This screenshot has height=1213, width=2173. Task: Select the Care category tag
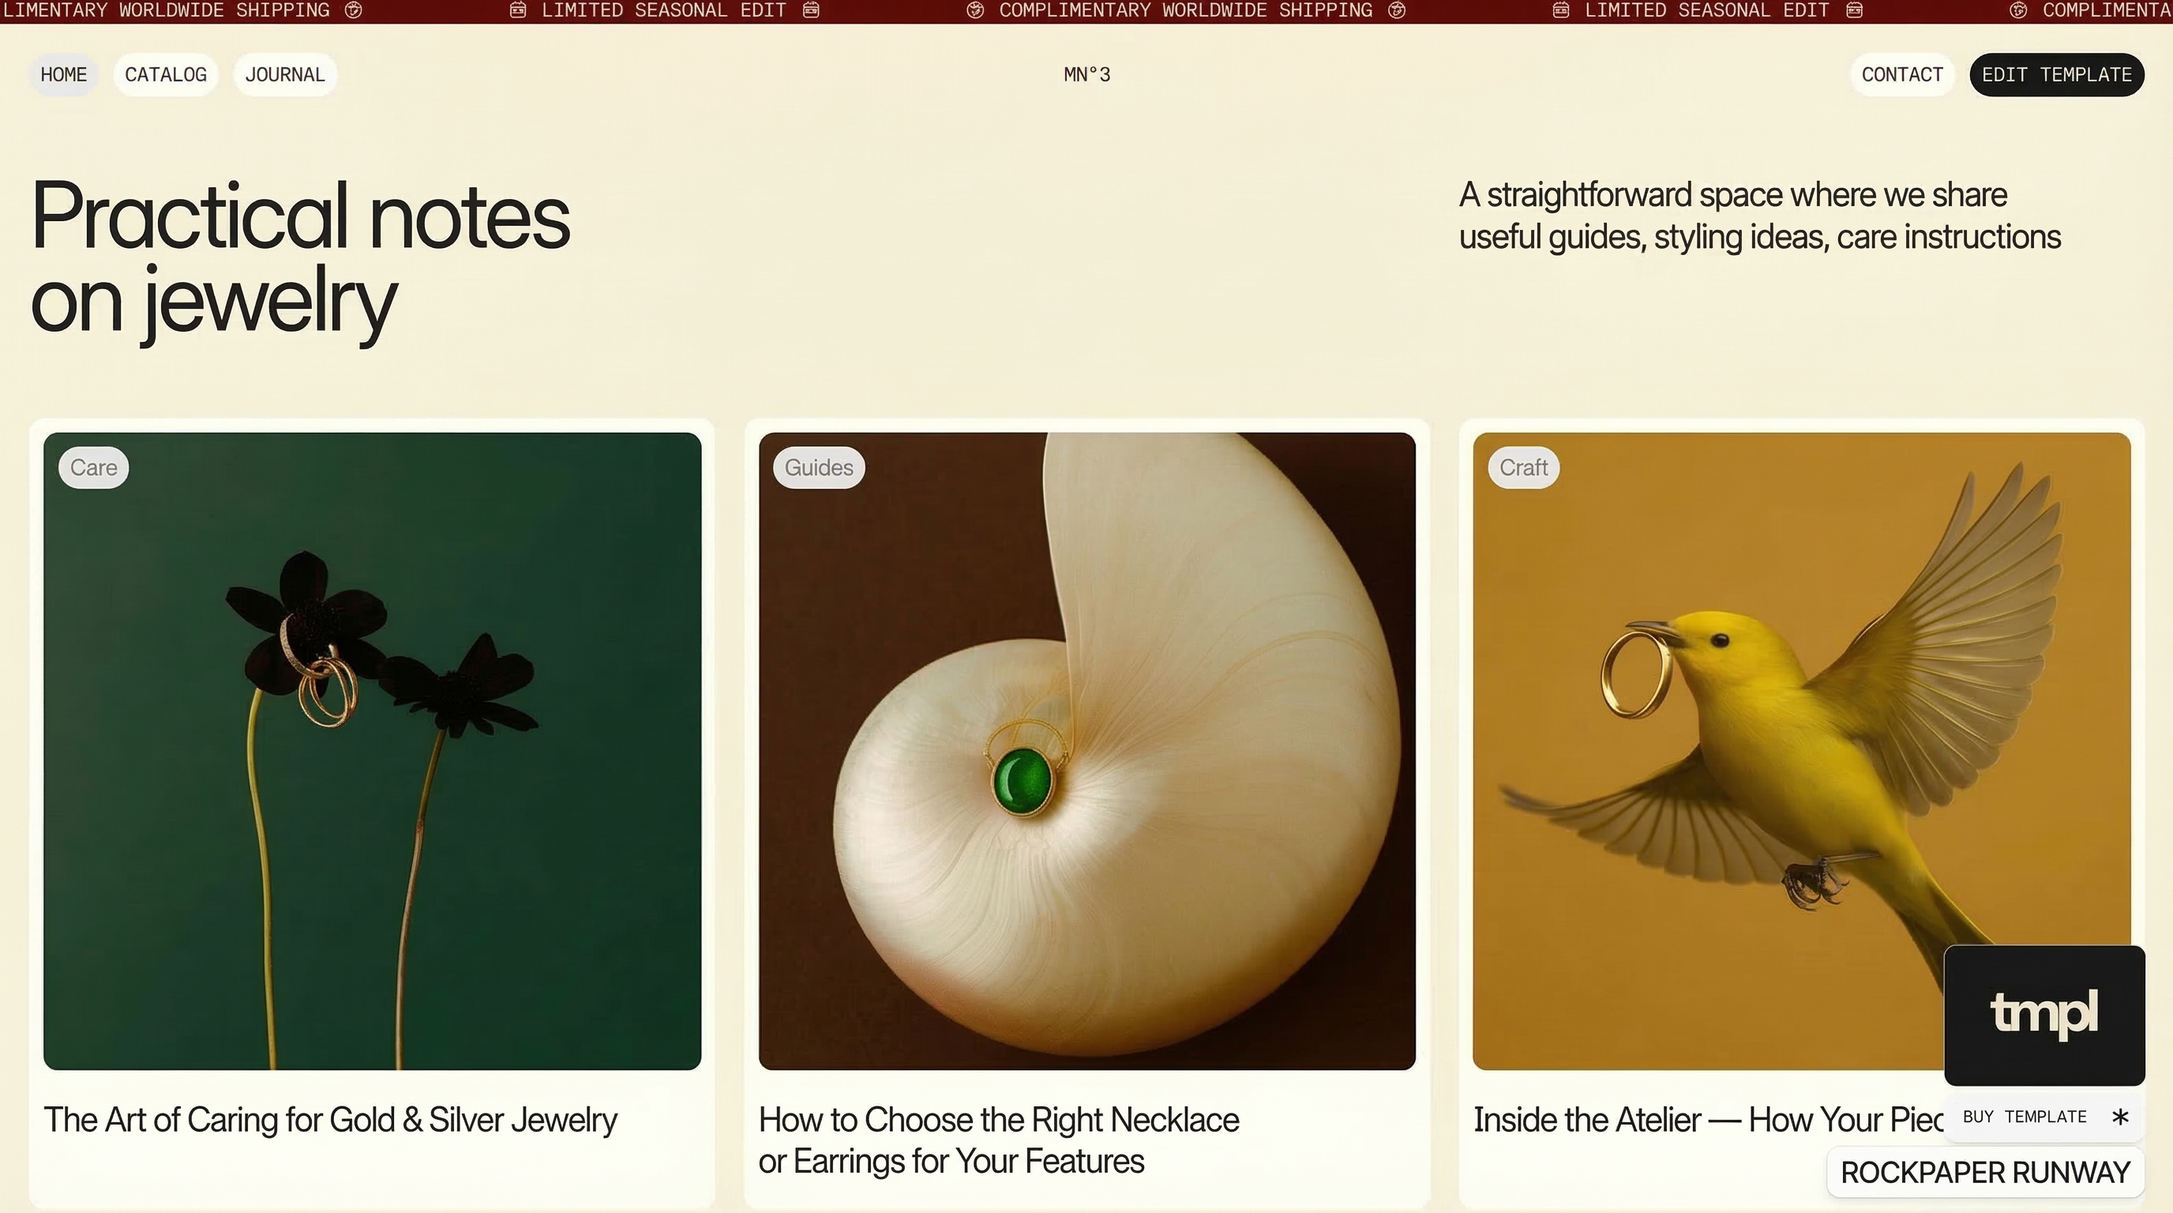pyautogui.click(x=94, y=468)
